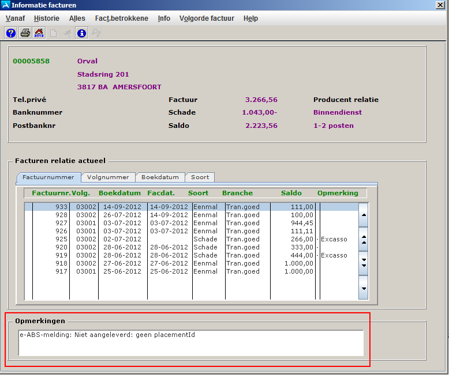The image size is (449, 375).
Task: Click boekdatum 02-07-2012
Action: (x=122, y=239)
